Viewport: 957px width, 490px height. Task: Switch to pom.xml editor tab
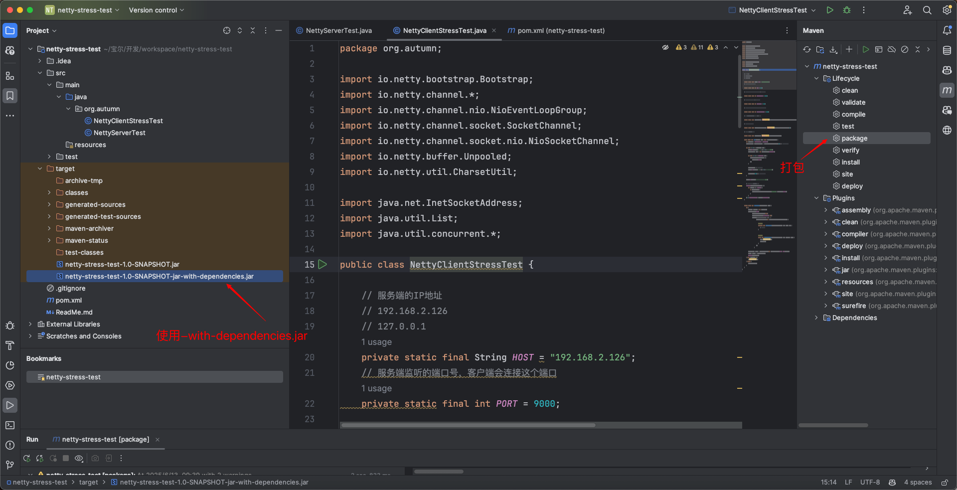pos(556,30)
